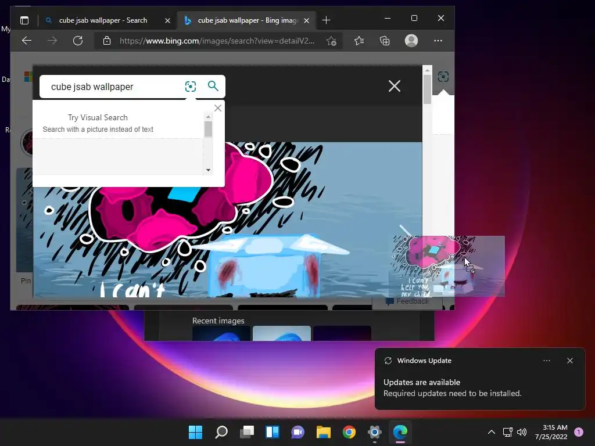Close the Try Visual Search popup
This screenshot has height=446, width=595.
218,108
